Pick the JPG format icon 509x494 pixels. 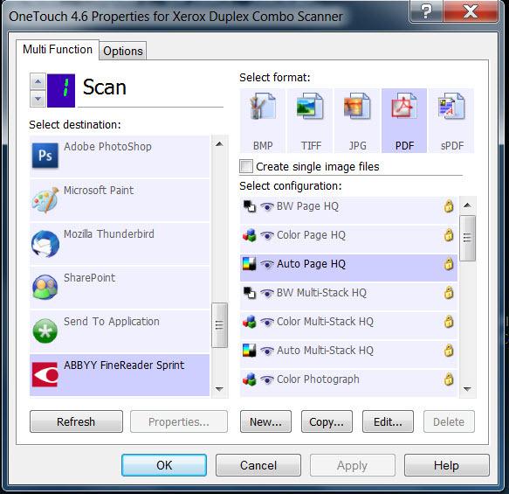(x=357, y=107)
